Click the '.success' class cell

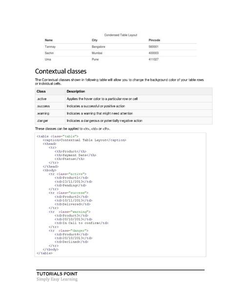point(43,106)
